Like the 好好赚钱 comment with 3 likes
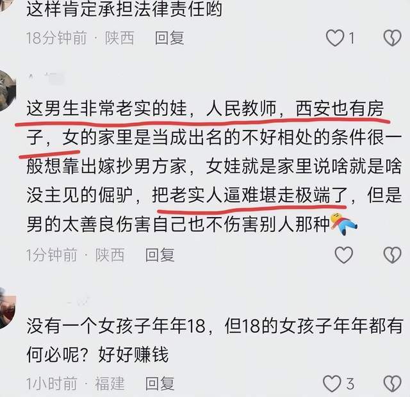Viewport: 410px width, 397px height. click(332, 384)
